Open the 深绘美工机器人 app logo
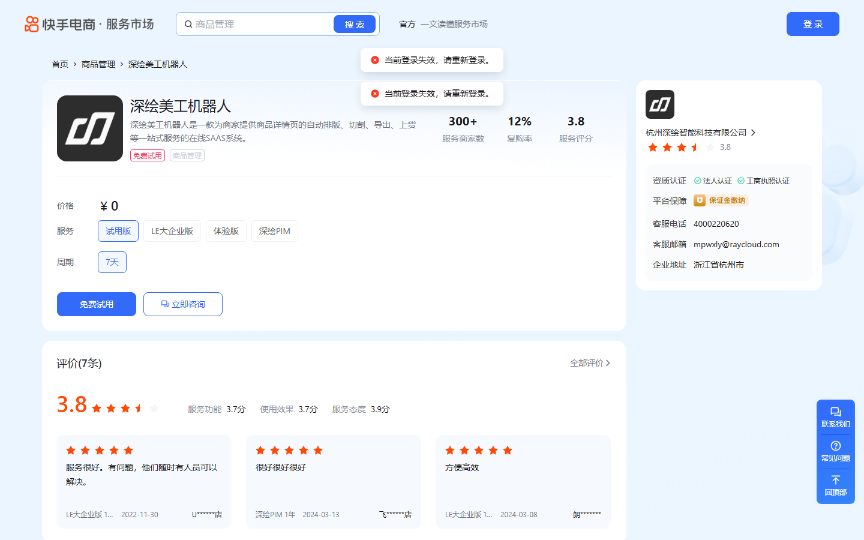This screenshot has width=864, height=540. (90, 128)
